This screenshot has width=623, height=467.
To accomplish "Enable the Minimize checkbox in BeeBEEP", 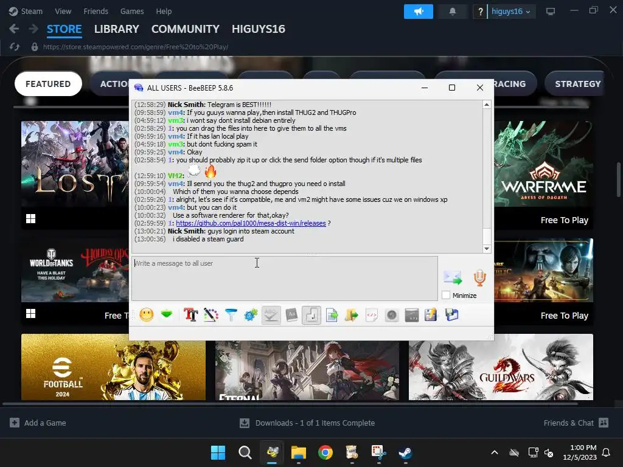I will [446, 295].
